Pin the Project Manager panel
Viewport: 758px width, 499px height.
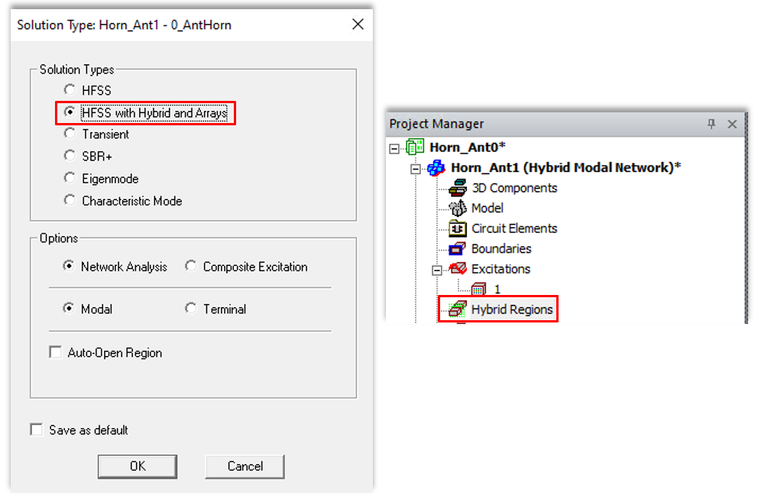pos(711,124)
